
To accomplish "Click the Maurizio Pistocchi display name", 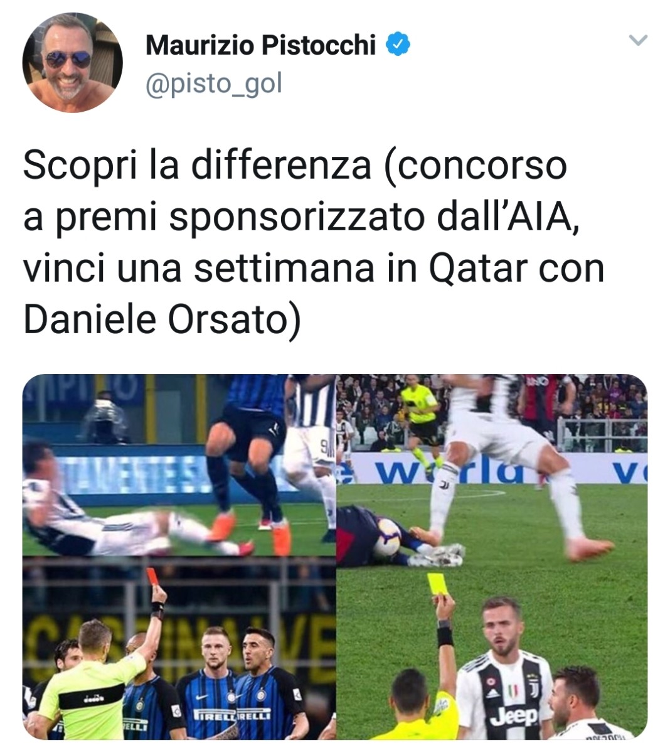I will click(260, 45).
